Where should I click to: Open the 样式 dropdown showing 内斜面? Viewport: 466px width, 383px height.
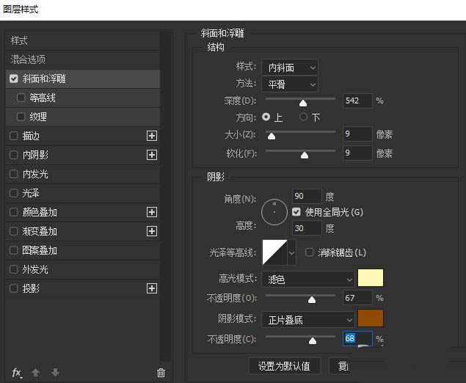pos(290,68)
